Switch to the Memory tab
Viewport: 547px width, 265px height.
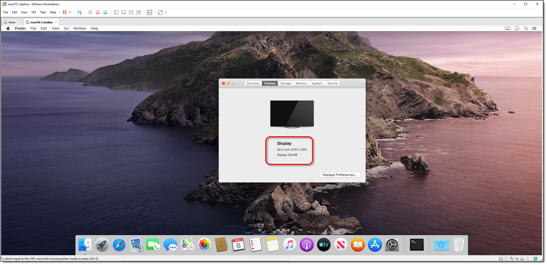pos(301,83)
